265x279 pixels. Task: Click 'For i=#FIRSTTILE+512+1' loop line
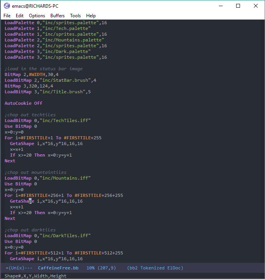64,253
